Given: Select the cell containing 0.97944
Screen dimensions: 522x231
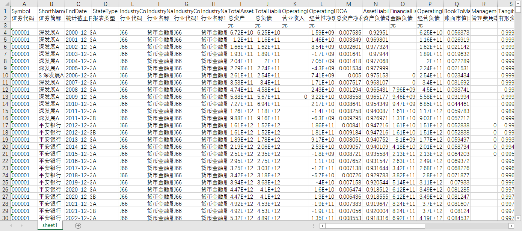Looking at the screenshot, I should (376, 54).
